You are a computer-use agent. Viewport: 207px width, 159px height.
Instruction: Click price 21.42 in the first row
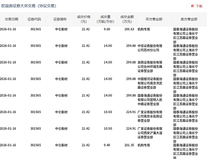click(x=85, y=29)
